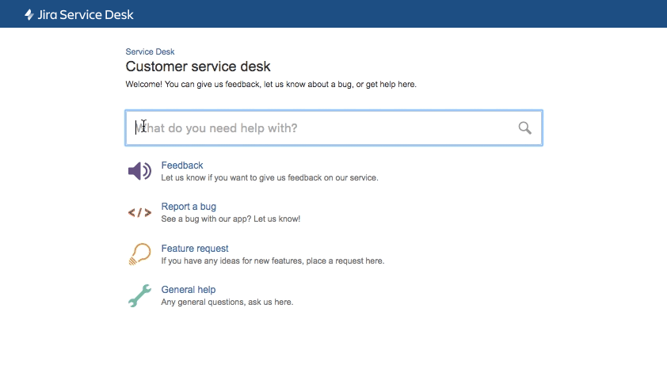Open the Feedback request link

click(x=182, y=165)
